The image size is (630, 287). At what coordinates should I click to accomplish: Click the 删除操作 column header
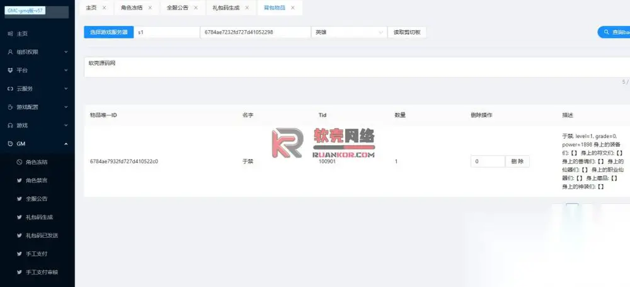(x=481, y=115)
